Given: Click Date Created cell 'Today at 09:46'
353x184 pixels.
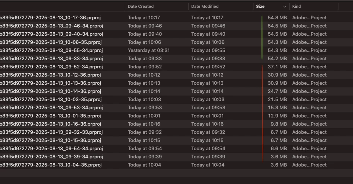Looking at the screenshot, I should pyautogui.click(x=145, y=26).
